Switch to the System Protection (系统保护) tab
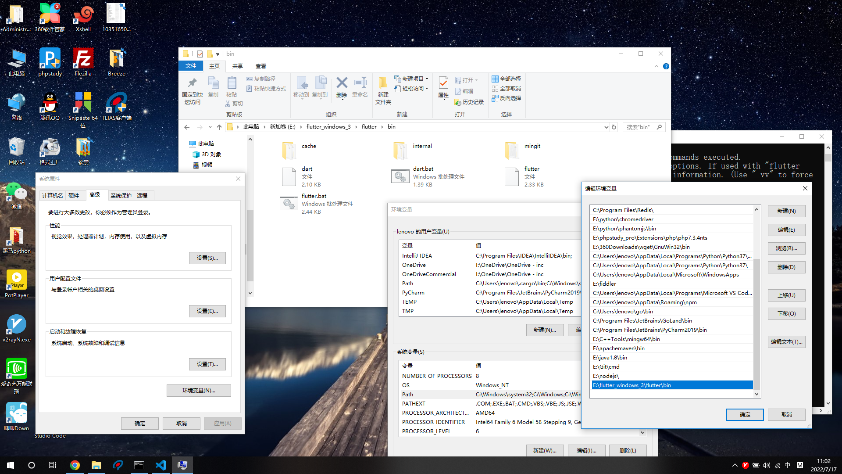 [x=121, y=196]
